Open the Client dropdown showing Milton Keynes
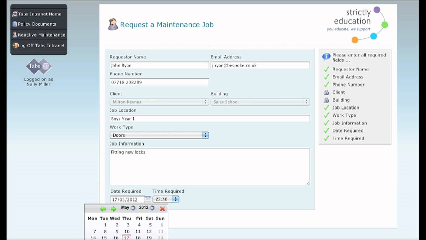This screenshot has height=240, width=426. pyautogui.click(x=159, y=102)
